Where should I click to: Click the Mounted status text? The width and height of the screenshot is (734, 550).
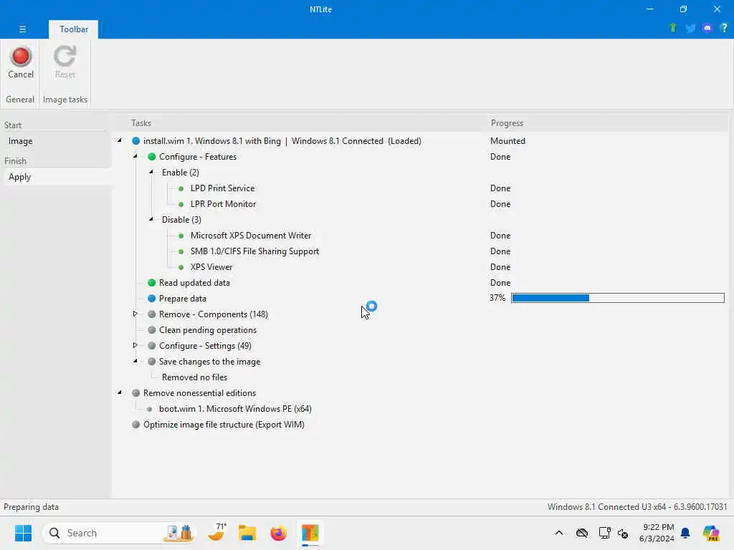coord(507,141)
